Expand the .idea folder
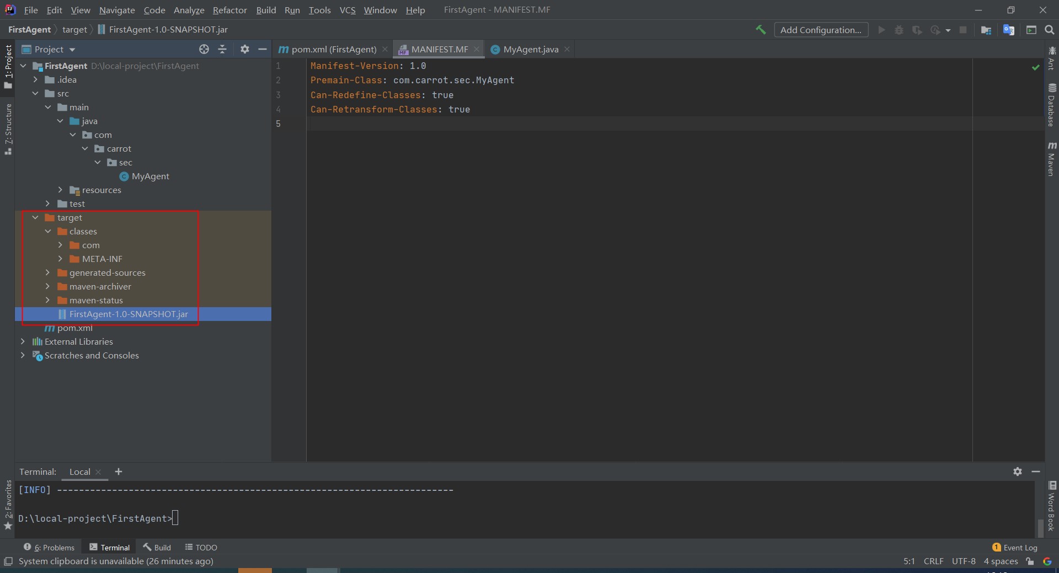This screenshot has height=573, width=1059. 35,79
